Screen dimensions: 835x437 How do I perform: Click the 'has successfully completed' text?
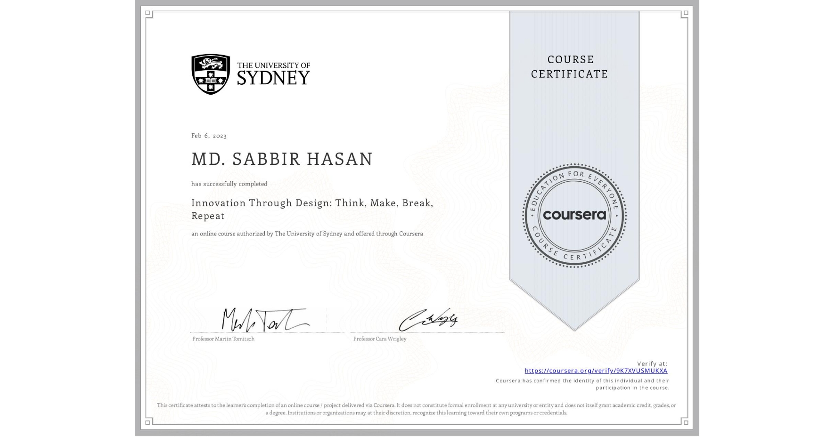tap(229, 184)
